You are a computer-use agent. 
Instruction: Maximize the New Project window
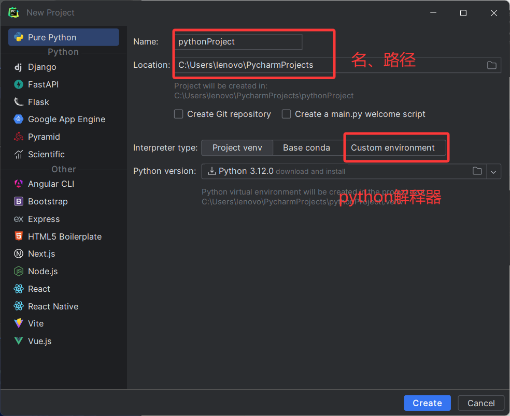click(x=463, y=13)
